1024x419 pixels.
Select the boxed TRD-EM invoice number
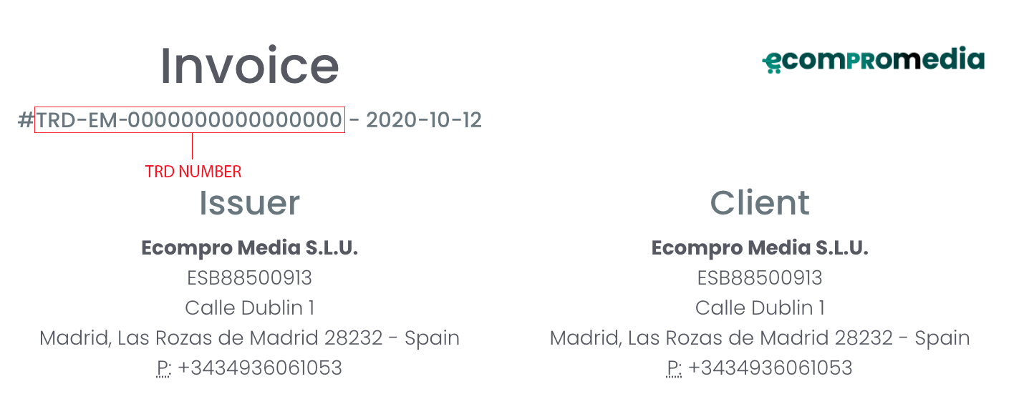click(x=190, y=119)
